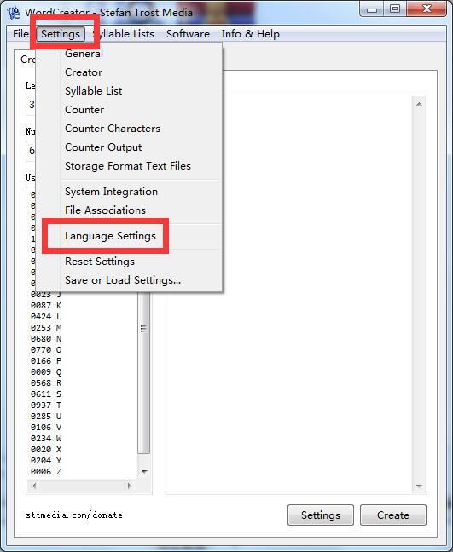This screenshot has width=453, height=552.
Task: Open the Syllable Lists menu
Action: [x=124, y=34]
